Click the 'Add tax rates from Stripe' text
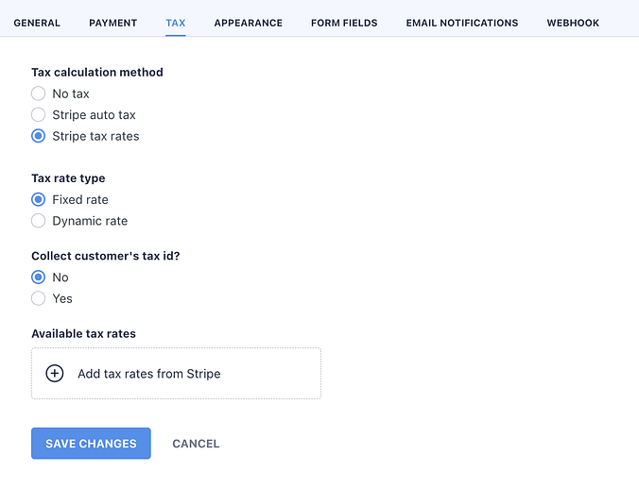639x488 pixels. 149,374
